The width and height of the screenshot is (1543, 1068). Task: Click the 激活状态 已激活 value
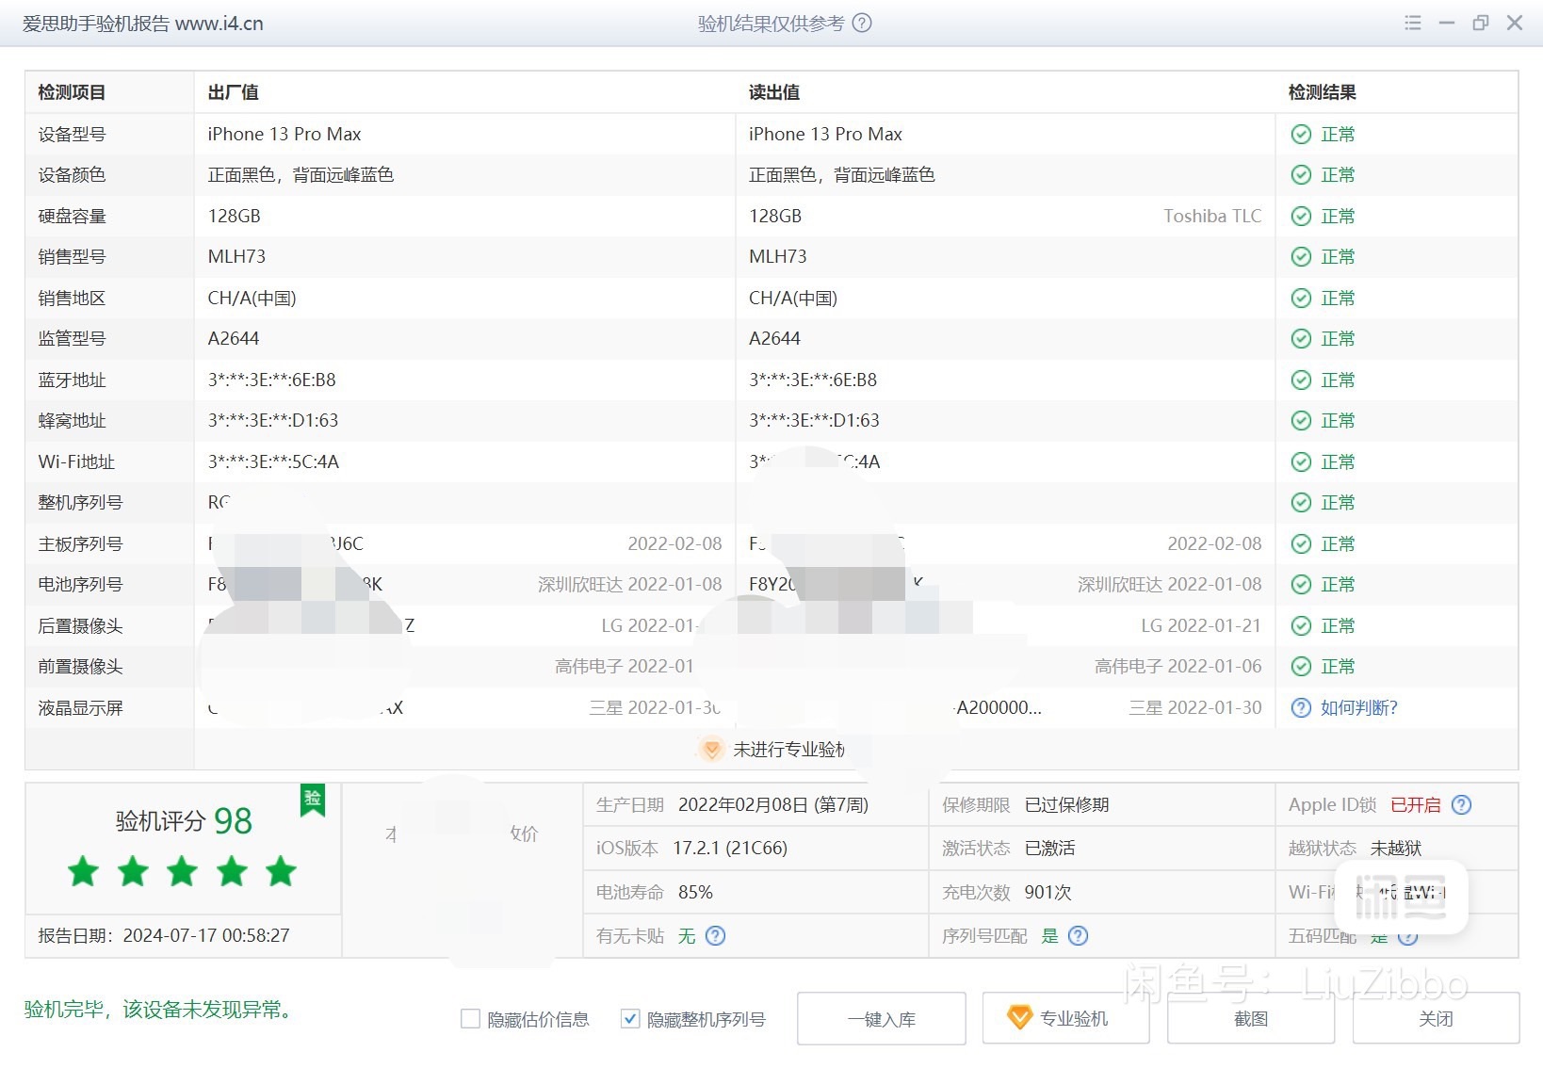[1049, 849]
